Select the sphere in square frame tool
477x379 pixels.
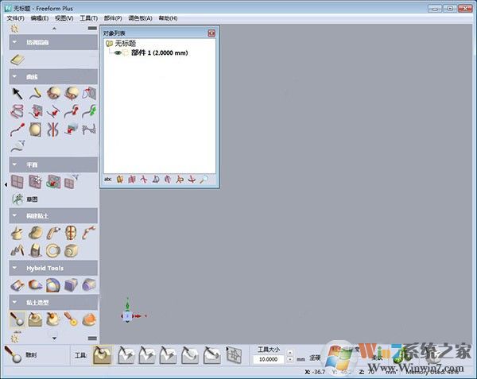point(35,129)
